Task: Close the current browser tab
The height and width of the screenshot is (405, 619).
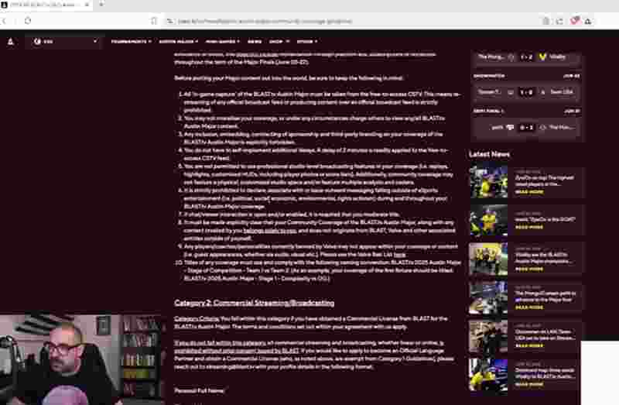Action: pos(87,5)
